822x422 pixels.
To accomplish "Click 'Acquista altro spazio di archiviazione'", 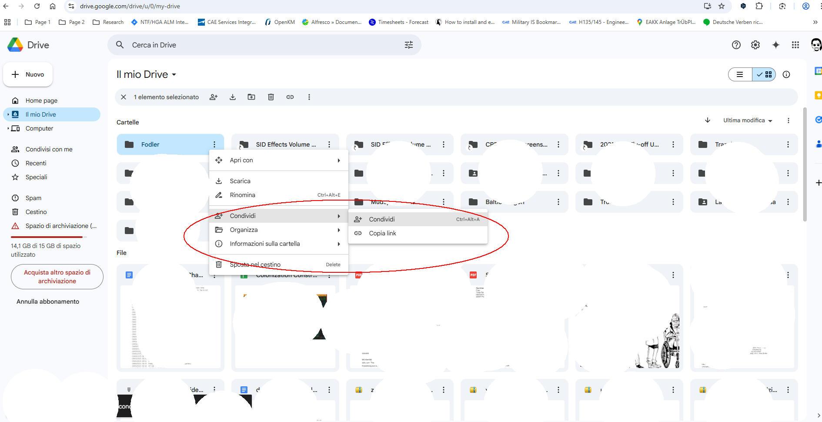I will tap(57, 277).
